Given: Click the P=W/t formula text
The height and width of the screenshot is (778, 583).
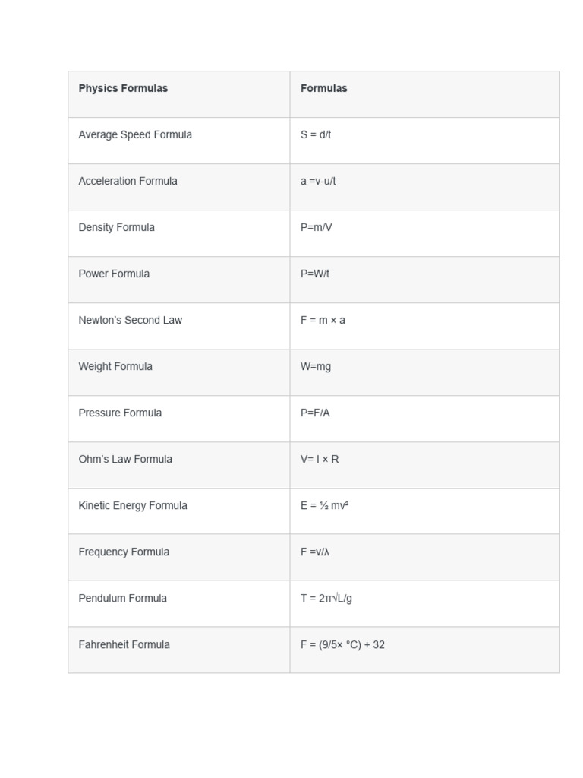Looking at the screenshot, I should 315,274.
